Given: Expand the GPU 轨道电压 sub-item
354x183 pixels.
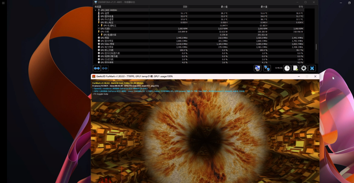Looking at the screenshot, I should 98,25.
